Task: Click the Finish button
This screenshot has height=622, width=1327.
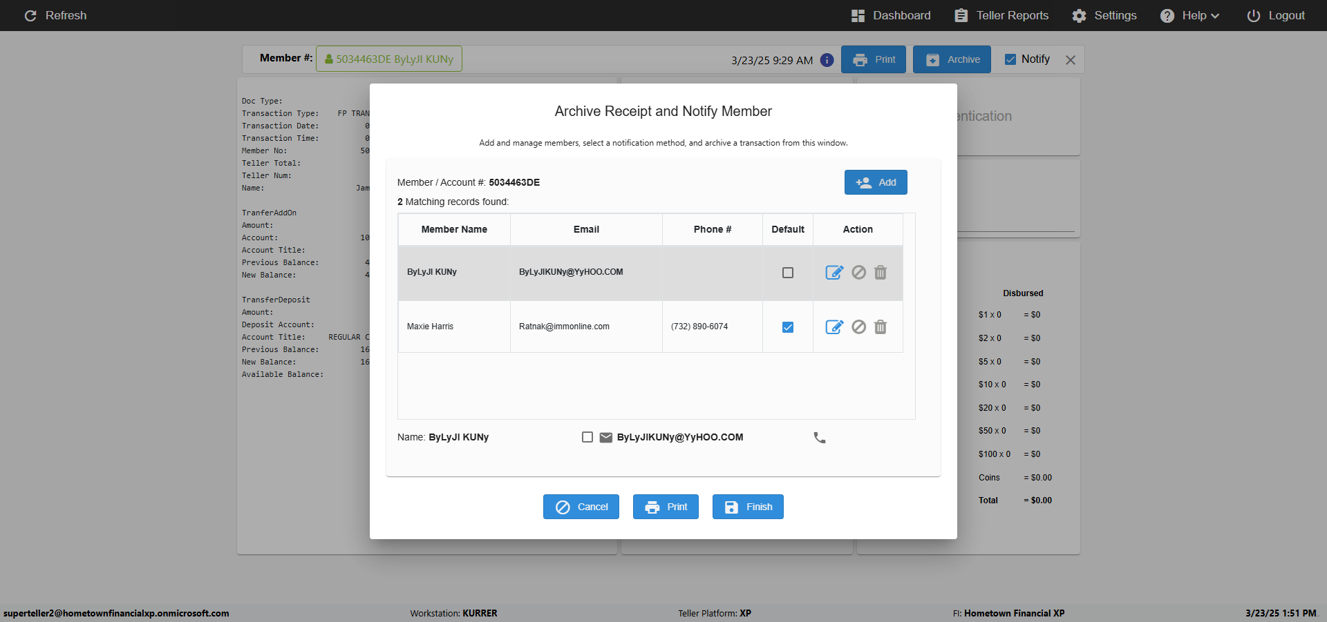Action: [748, 507]
